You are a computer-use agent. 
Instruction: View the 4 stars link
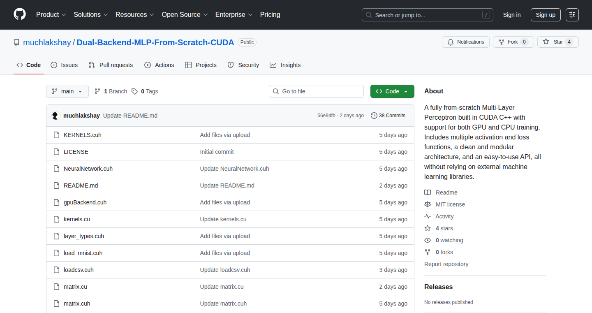tap(439, 228)
